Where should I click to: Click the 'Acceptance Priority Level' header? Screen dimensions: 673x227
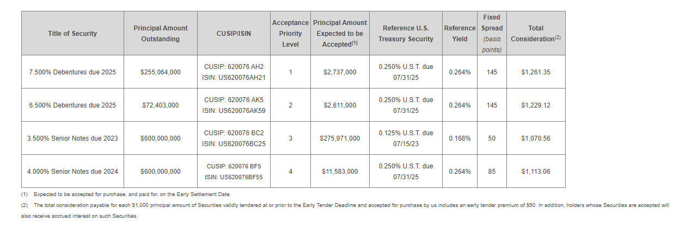pyautogui.click(x=290, y=34)
